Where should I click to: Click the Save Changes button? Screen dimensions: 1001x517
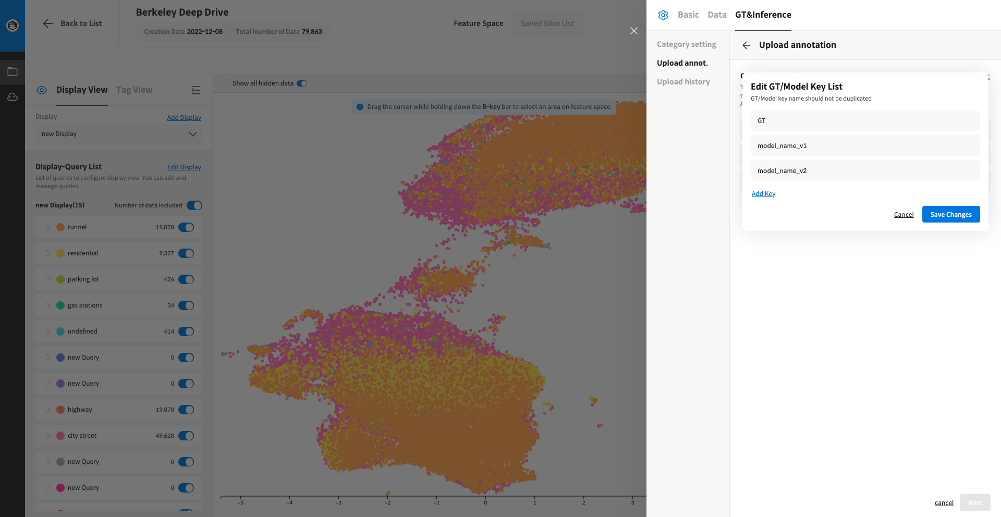[951, 214]
